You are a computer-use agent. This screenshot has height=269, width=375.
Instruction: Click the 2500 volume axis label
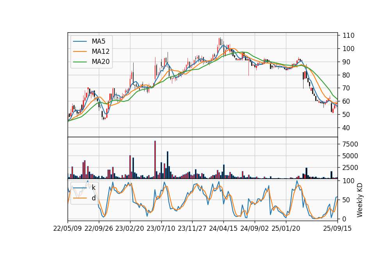click(x=350, y=168)
